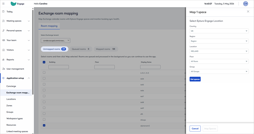Open the Group dropdown showing All Groups
The width and height of the screenshot is (254, 134).
219,71
